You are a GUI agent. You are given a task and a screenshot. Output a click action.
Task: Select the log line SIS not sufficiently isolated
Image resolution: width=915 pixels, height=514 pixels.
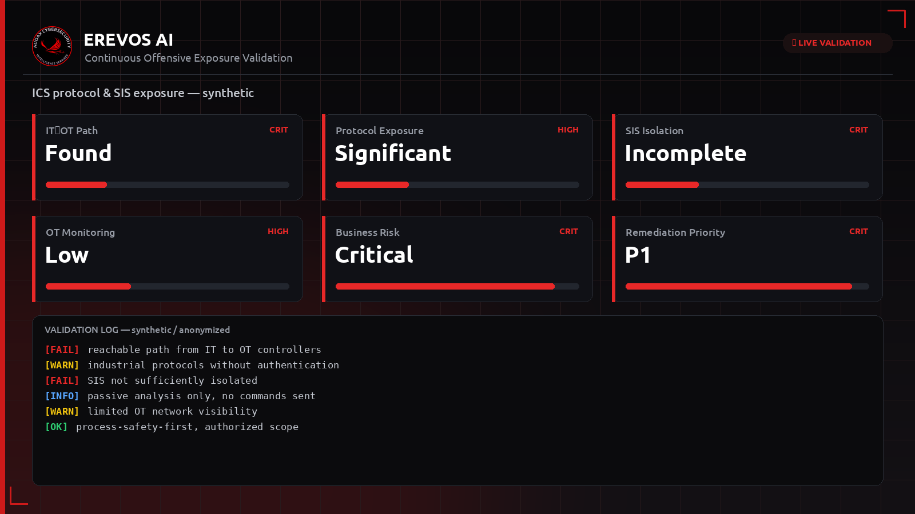click(x=151, y=380)
